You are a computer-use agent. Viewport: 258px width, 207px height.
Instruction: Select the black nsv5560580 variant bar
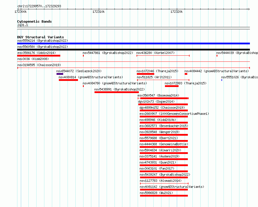133,50
